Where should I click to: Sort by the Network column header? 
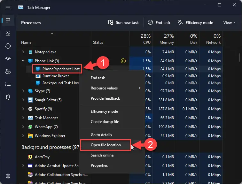pyautogui.click(x=211, y=39)
